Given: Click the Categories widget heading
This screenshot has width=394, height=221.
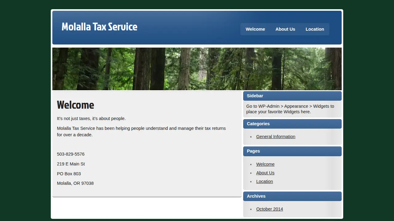Looking at the screenshot, I should tap(292, 124).
